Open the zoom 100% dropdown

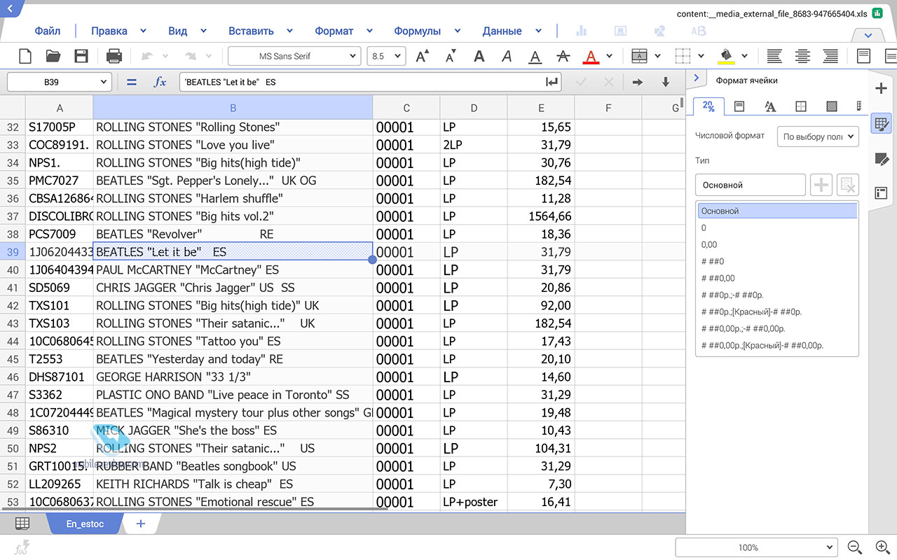[756, 547]
